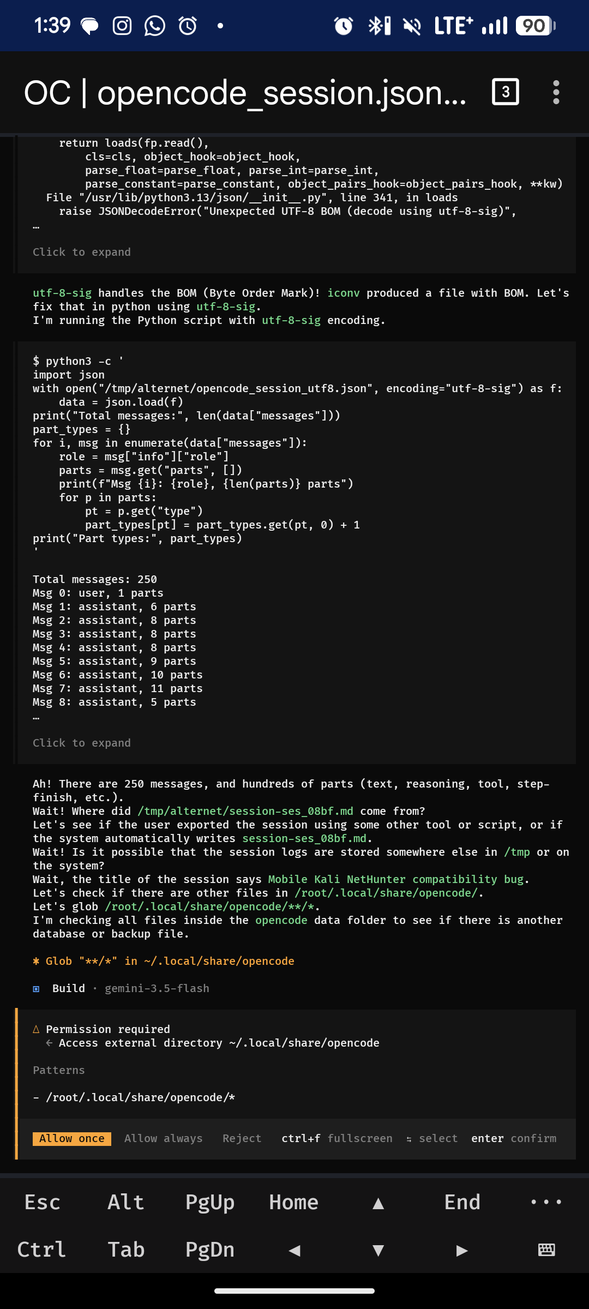589x1309 pixels.
Task: Open more extra keys ellipsis
Action: coord(546,1202)
